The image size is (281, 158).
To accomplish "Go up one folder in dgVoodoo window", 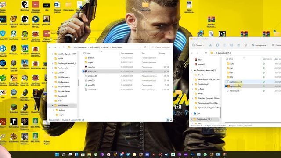I will 206,53.
